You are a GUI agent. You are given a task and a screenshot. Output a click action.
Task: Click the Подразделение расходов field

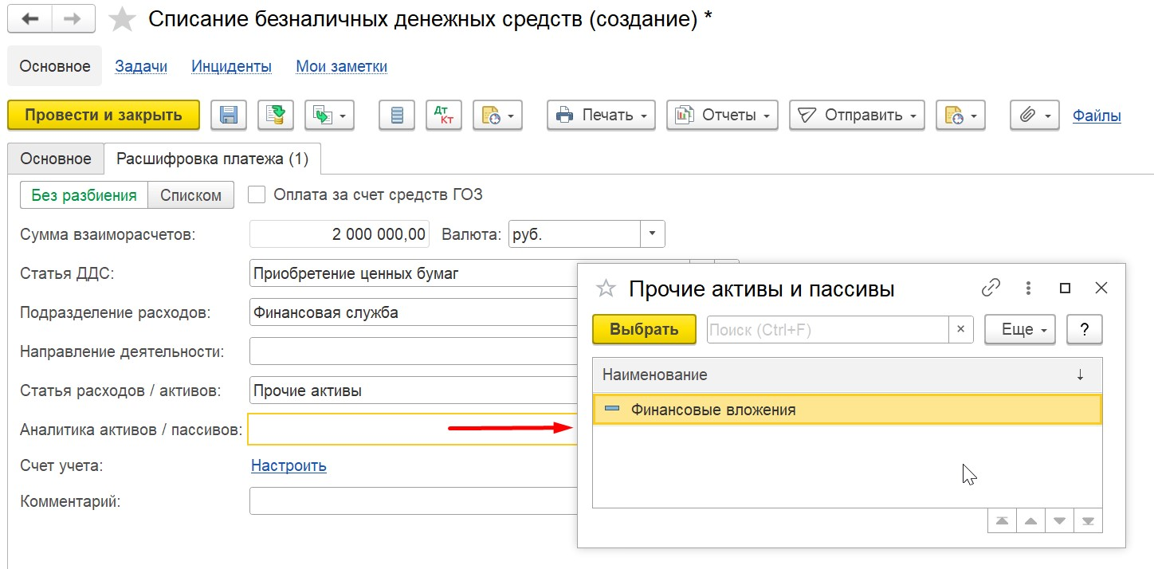[x=413, y=312]
